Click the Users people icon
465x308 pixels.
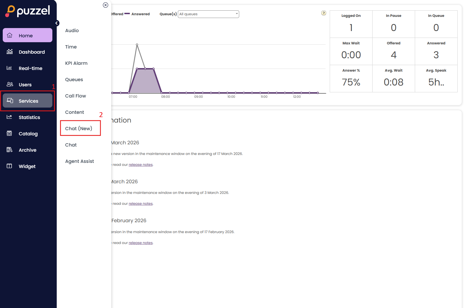pyautogui.click(x=10, y=84)
